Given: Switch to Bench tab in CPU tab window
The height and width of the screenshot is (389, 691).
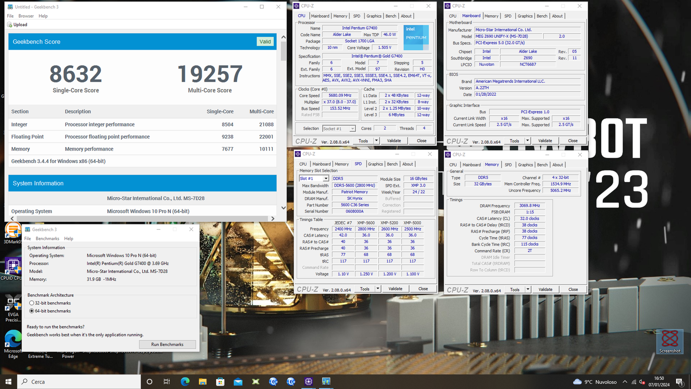Looking at the screenshot, I should (391, 16).
